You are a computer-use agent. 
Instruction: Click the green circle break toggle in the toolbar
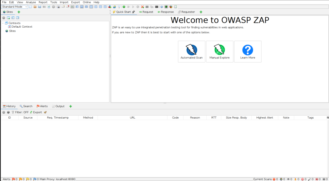point(124,7)
